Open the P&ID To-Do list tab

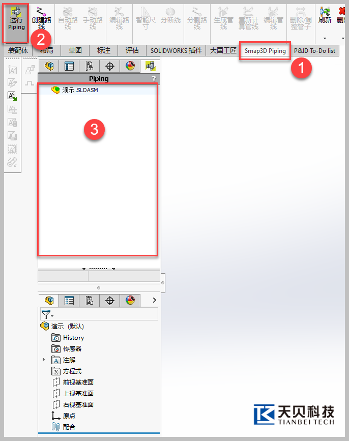(314, 51)
